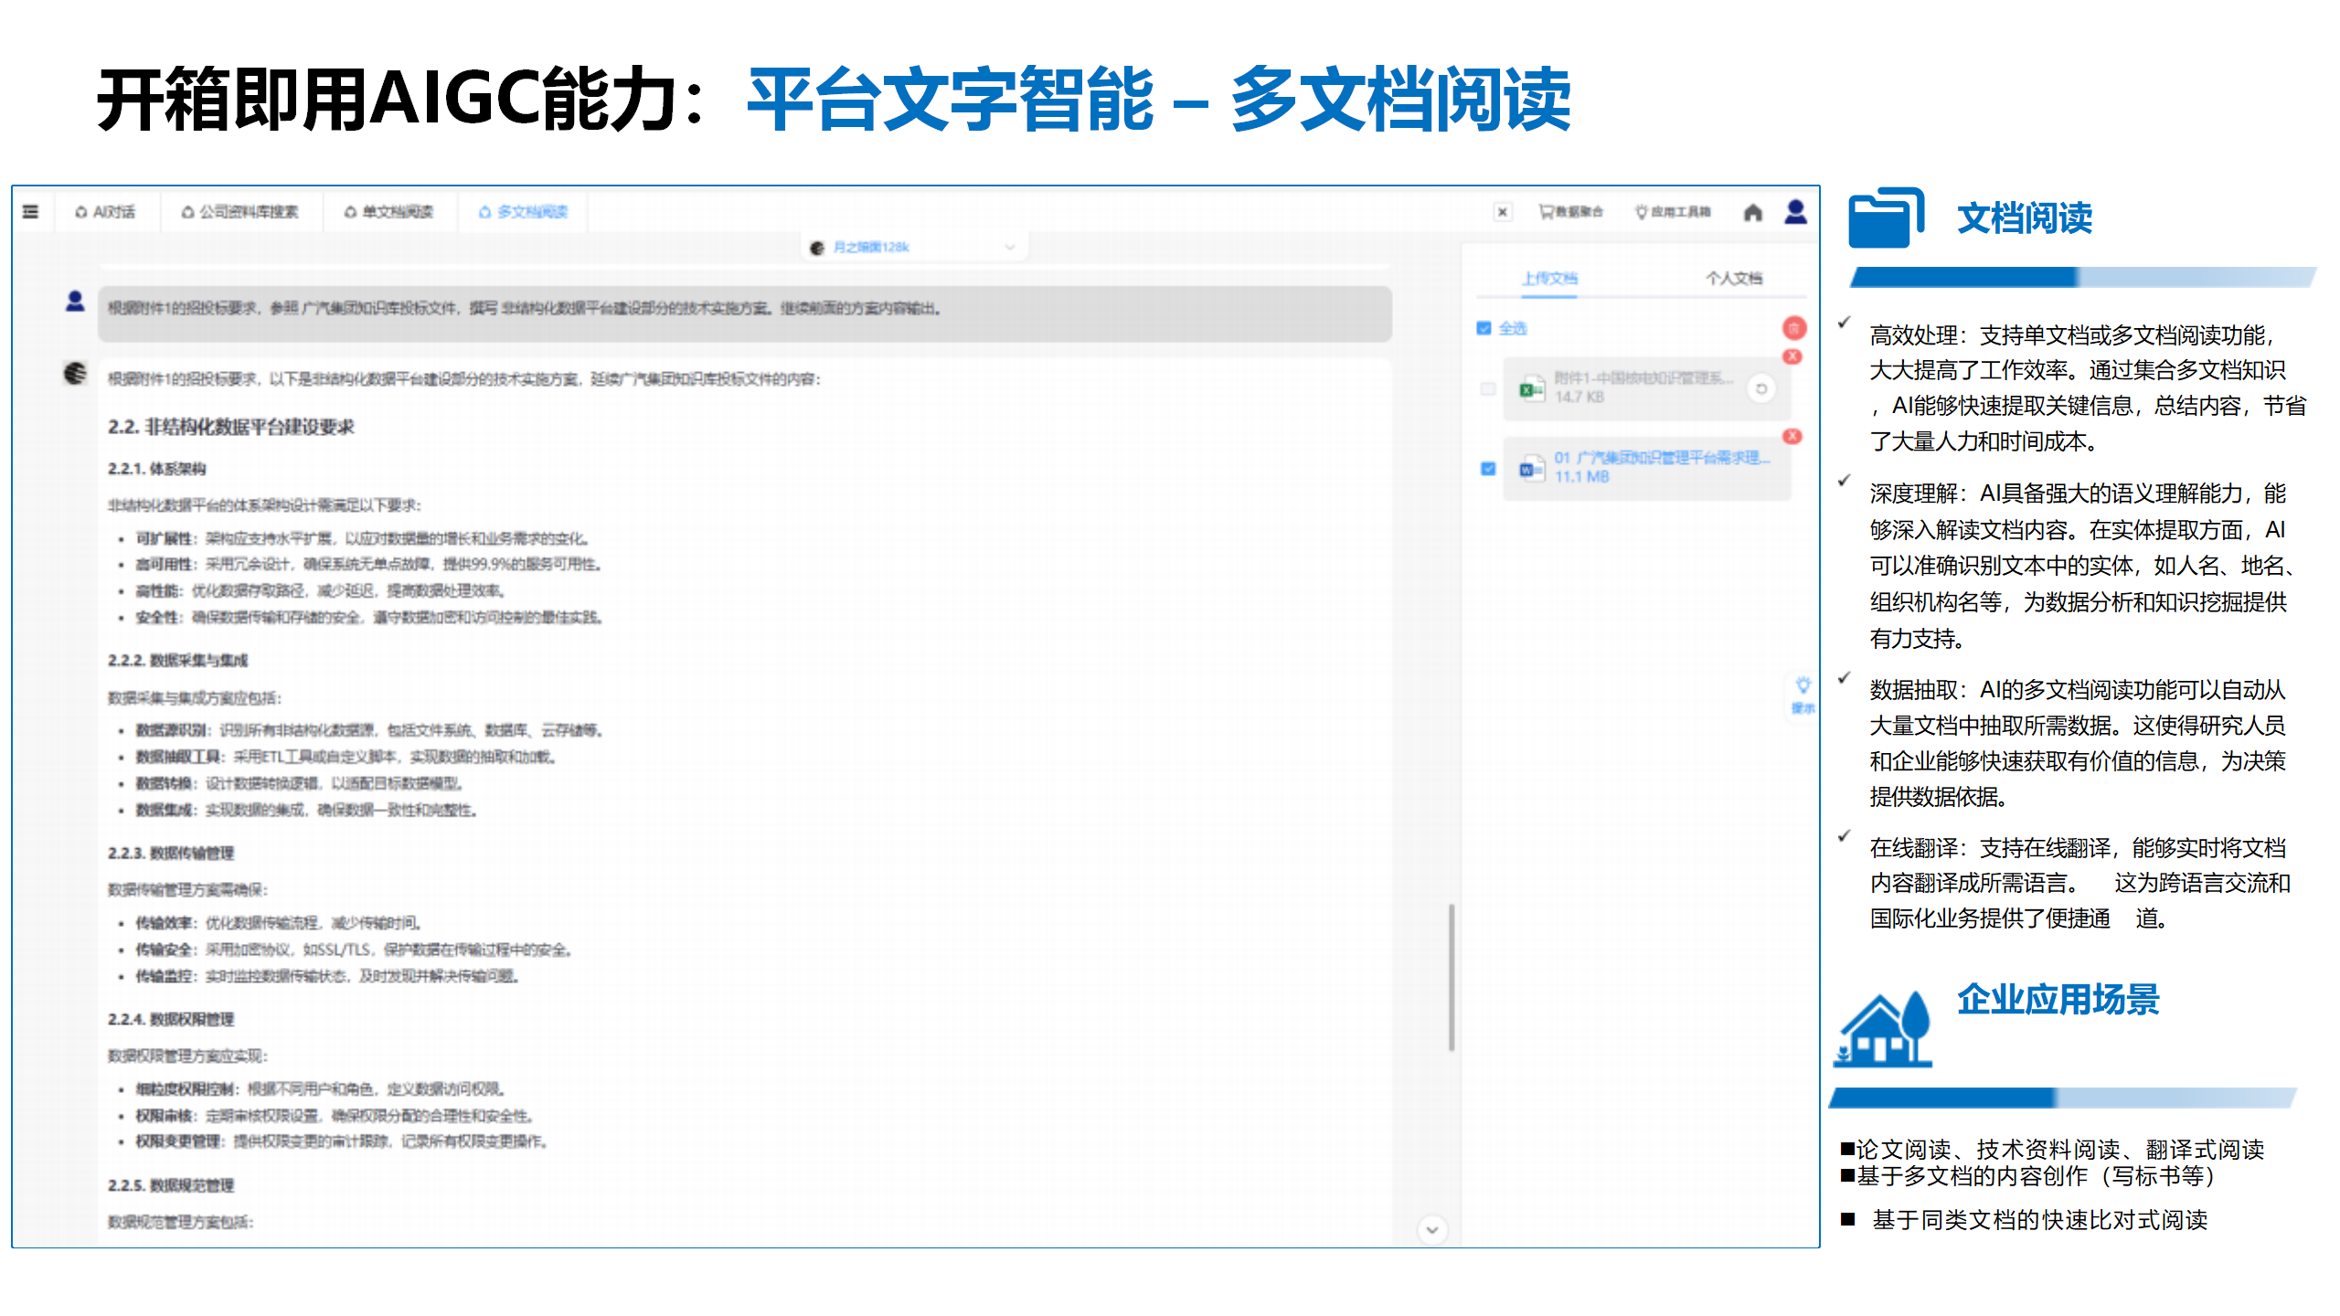Switch to the 单文档阅读 tab

[x=388, y=212]
